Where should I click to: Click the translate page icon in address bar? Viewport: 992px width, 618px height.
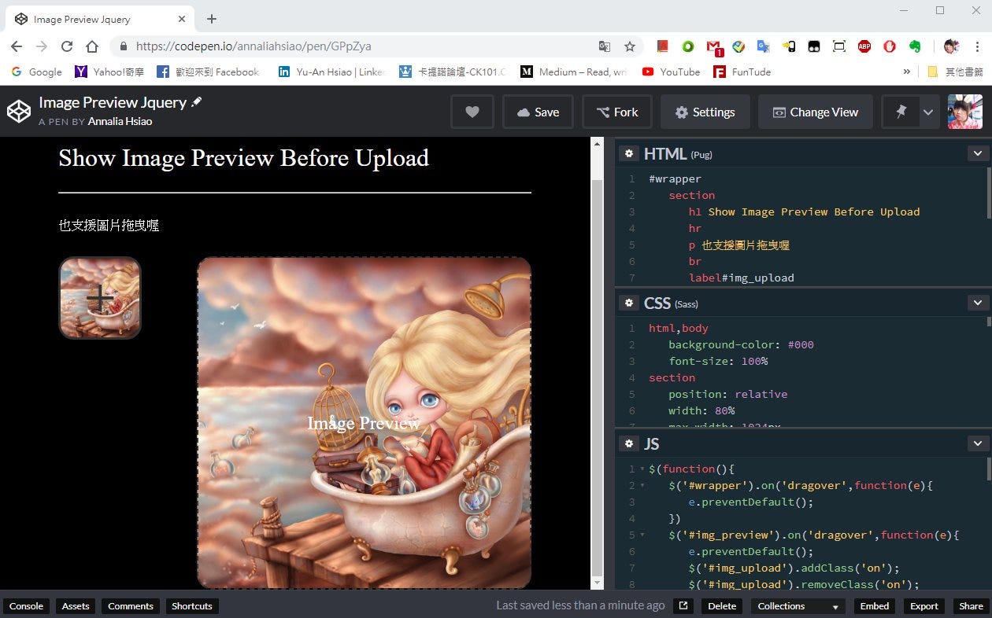tap(605, 46)
